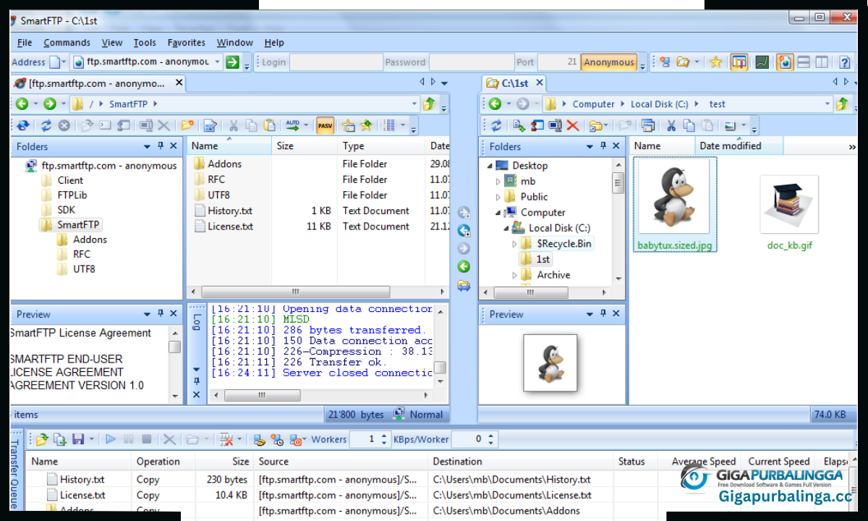The height and width of the screenshot is (521, 868).
Task: Click the Cut scissors in the remote toolbar
Action: click(234, 125)
